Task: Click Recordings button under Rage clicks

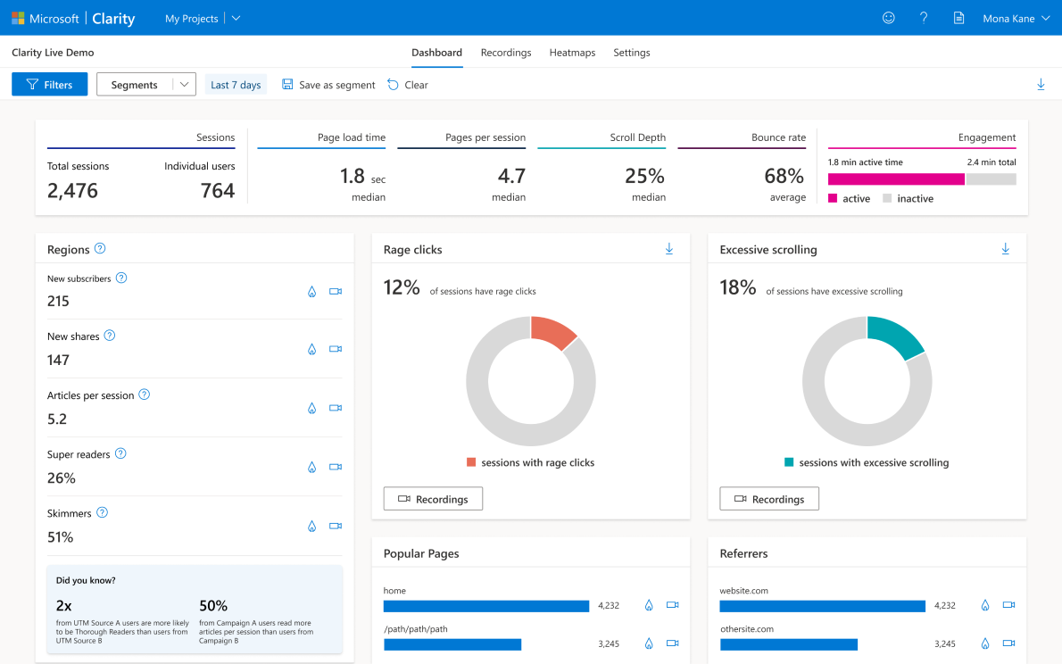Action: coord(433,499)
